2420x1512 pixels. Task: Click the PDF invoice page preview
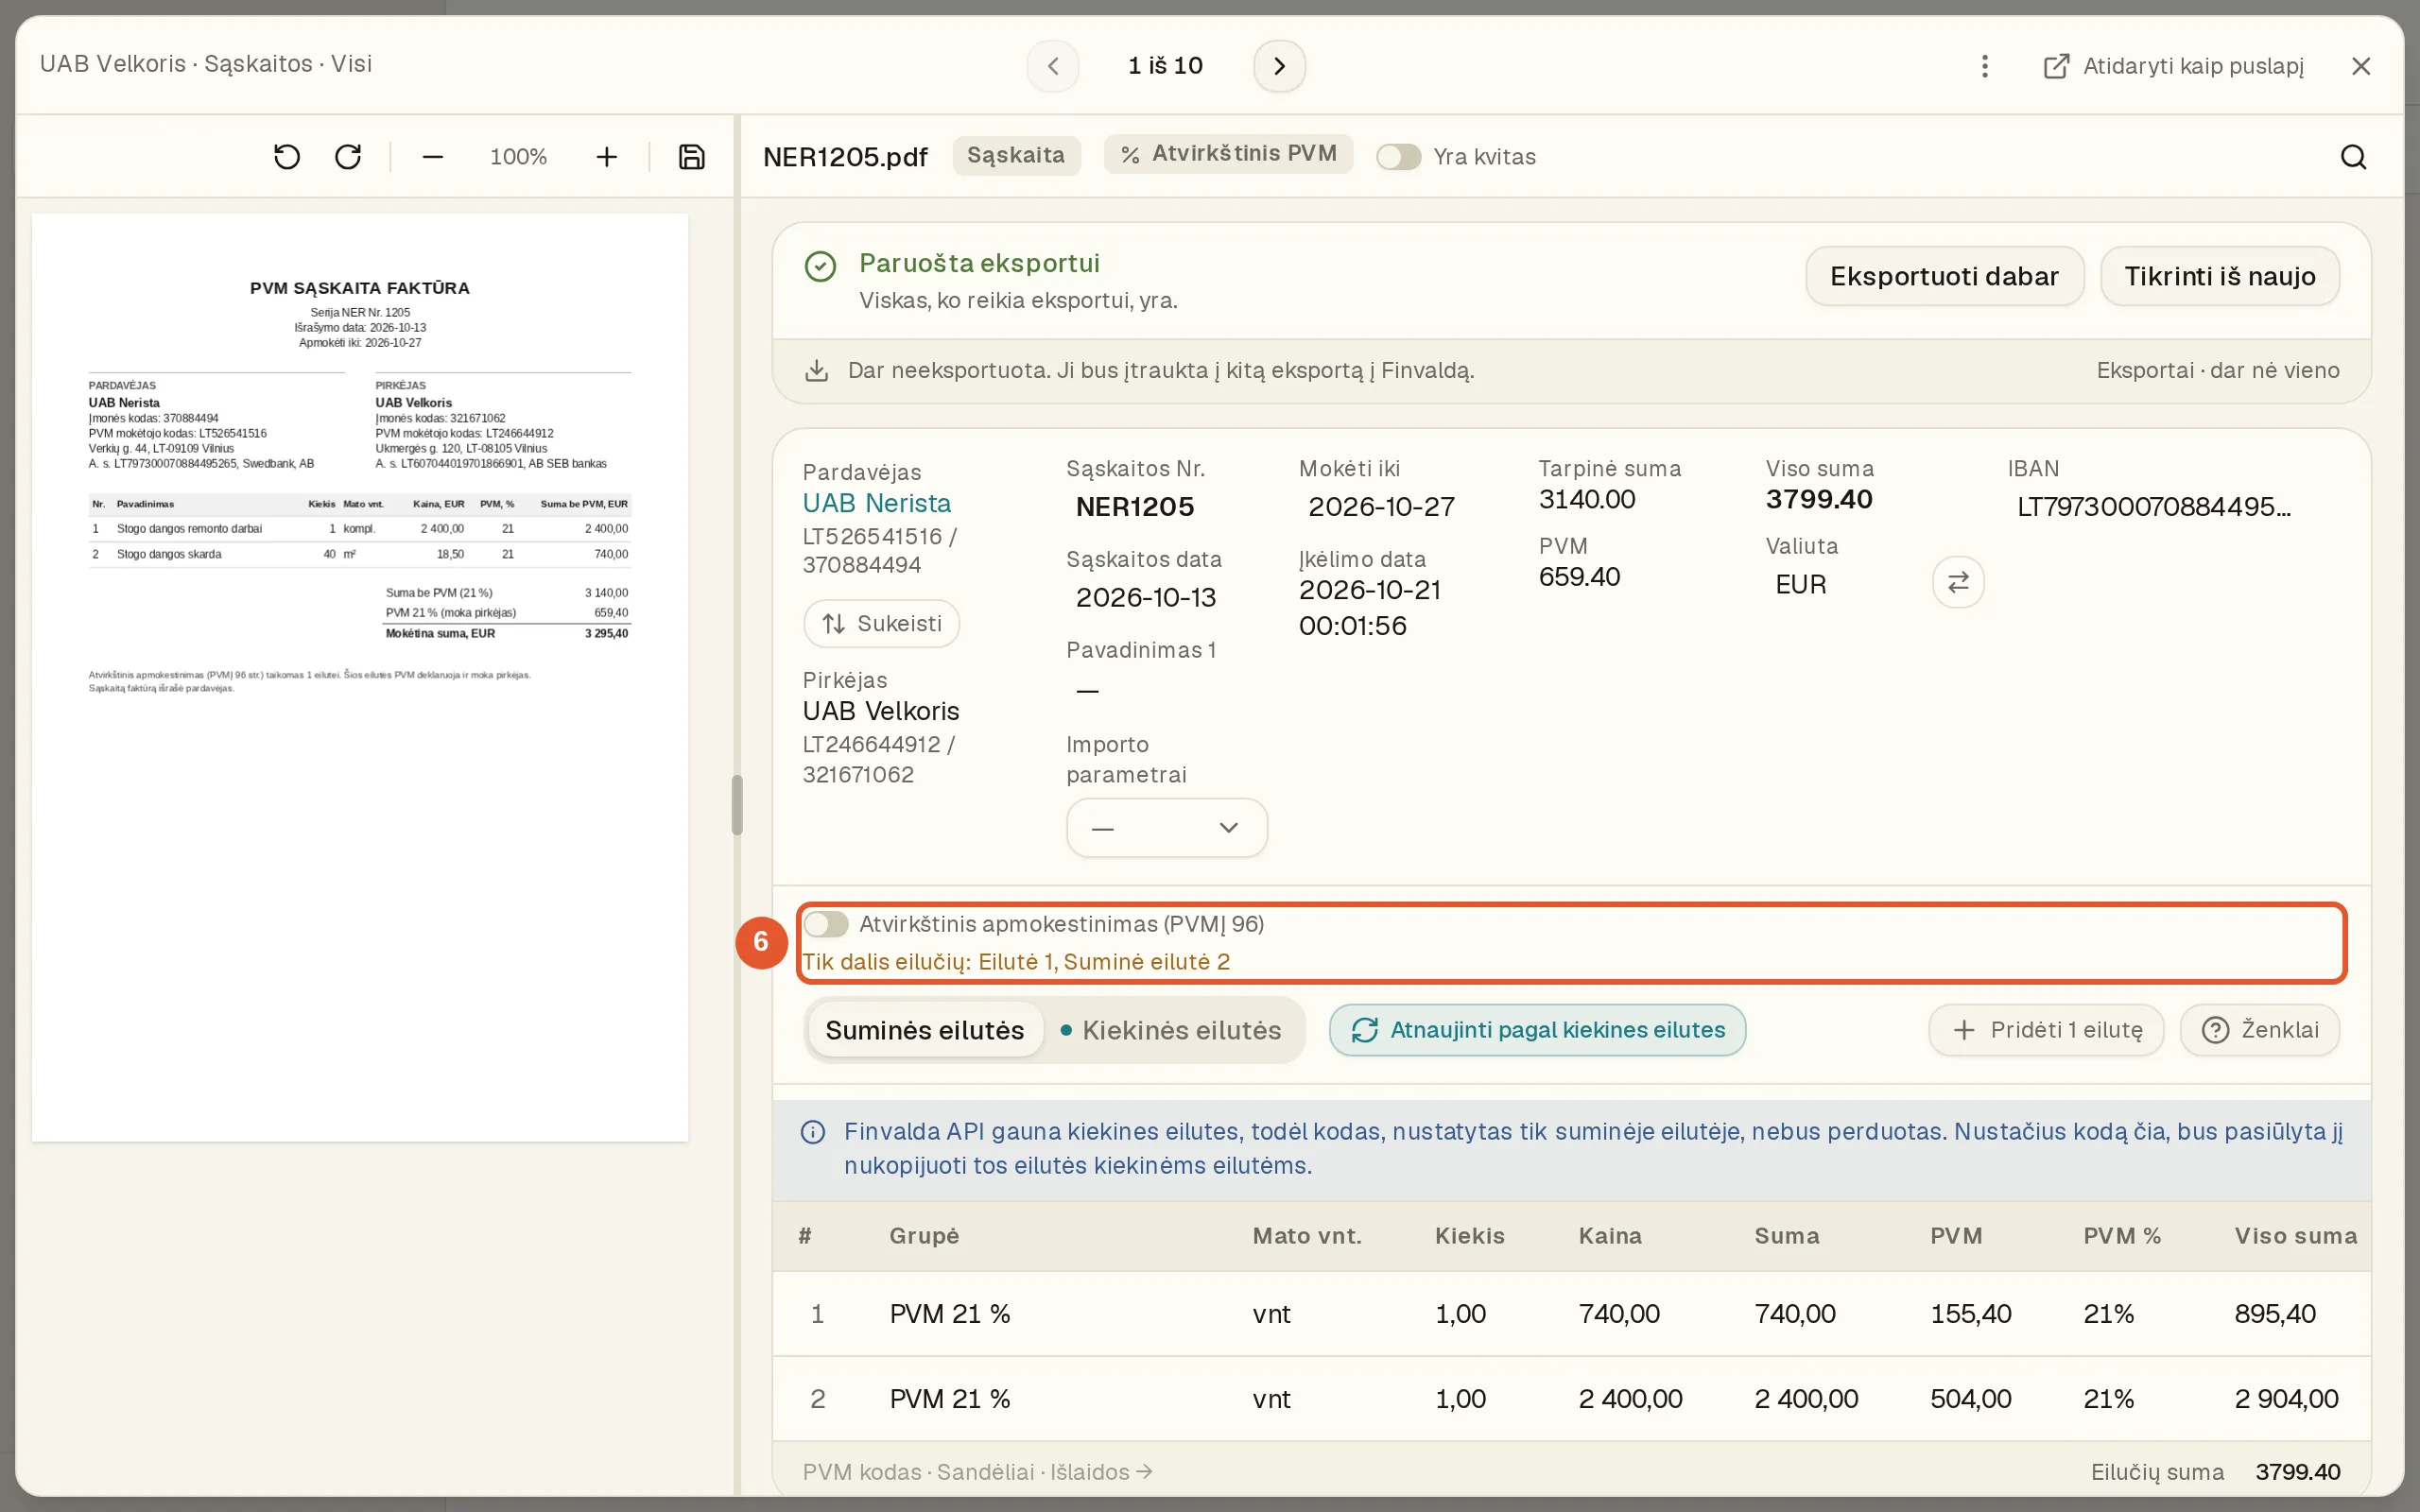[360, 677]
